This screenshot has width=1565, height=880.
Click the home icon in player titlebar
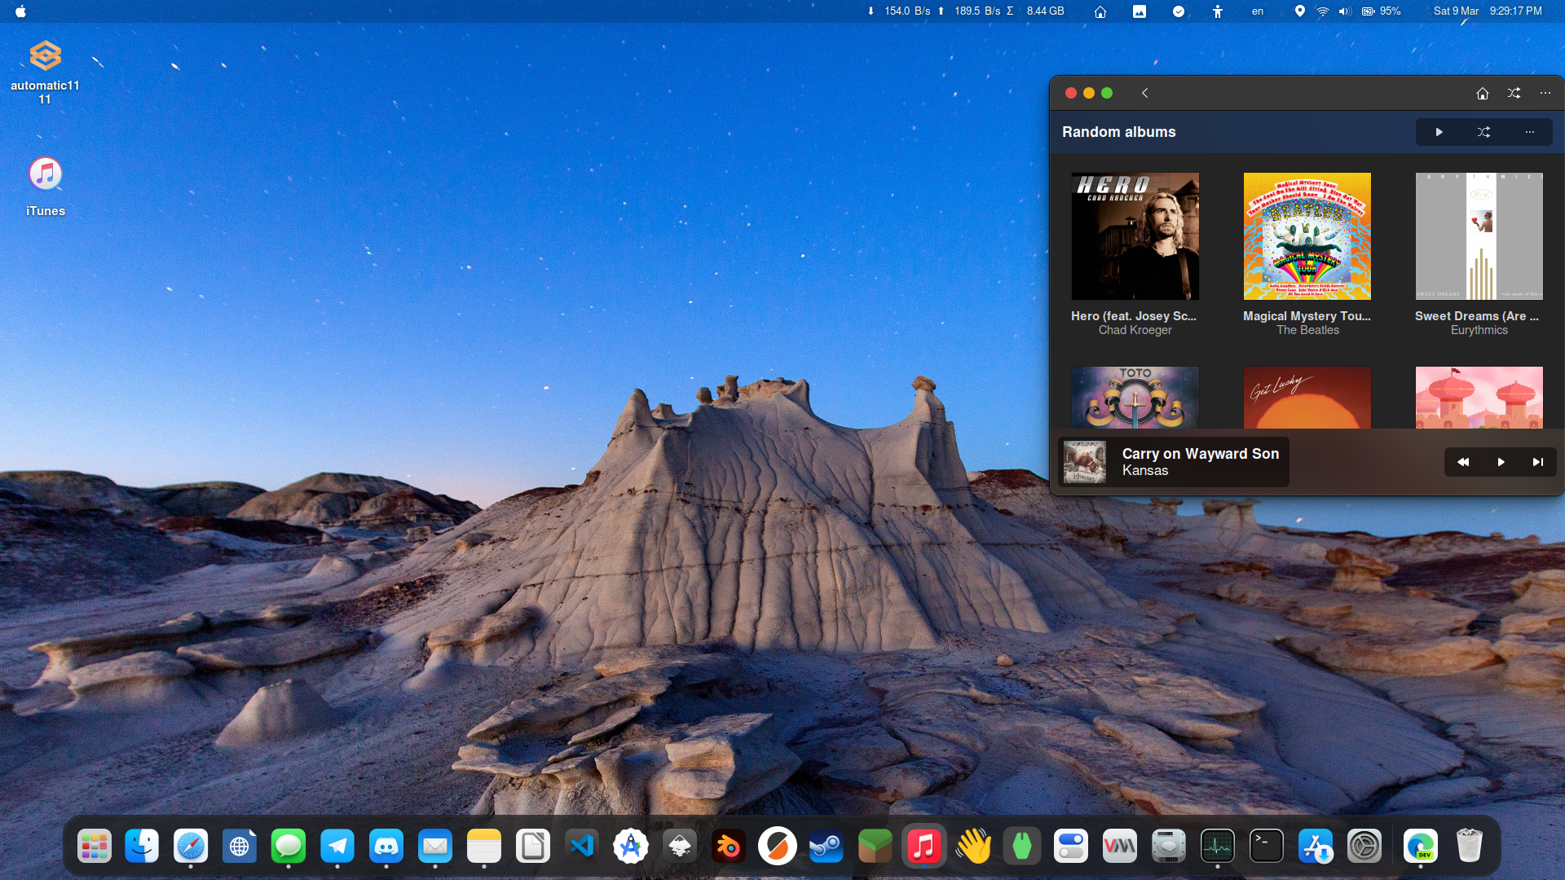click(1482, 94)
